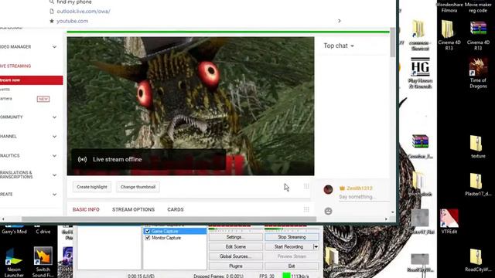This screenshot has height=278, width=495.
Task: Open the C drive desktop shortcut
Action: tap(43, 229)
